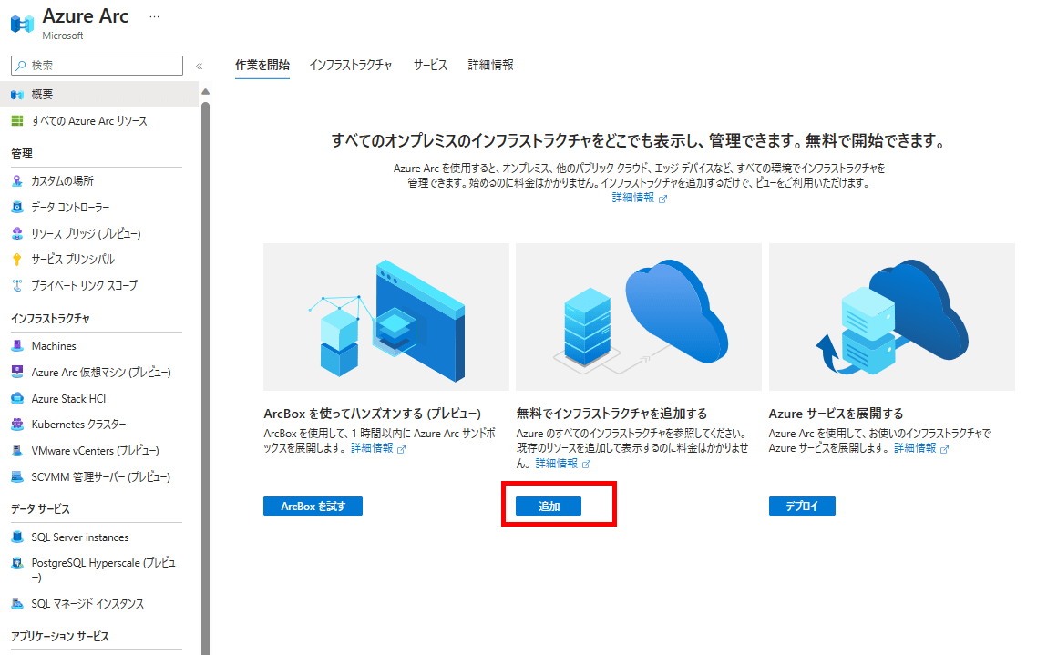Click the サービス プリンシパル key icon
This screenshot has width=1037, height=655.
click(x=17, y=260)
